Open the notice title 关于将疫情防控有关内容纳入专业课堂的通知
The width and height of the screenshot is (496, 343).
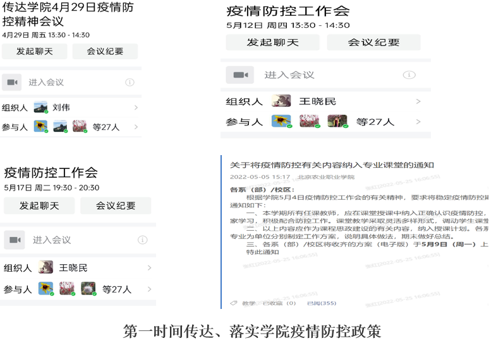pos(332,165)
